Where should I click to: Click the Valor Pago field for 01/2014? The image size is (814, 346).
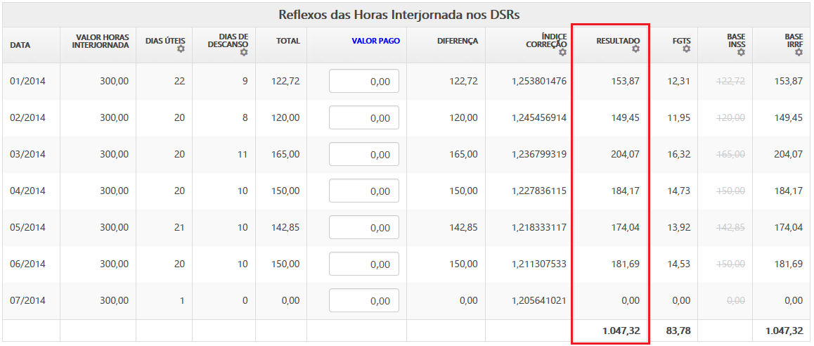[364, 81]
